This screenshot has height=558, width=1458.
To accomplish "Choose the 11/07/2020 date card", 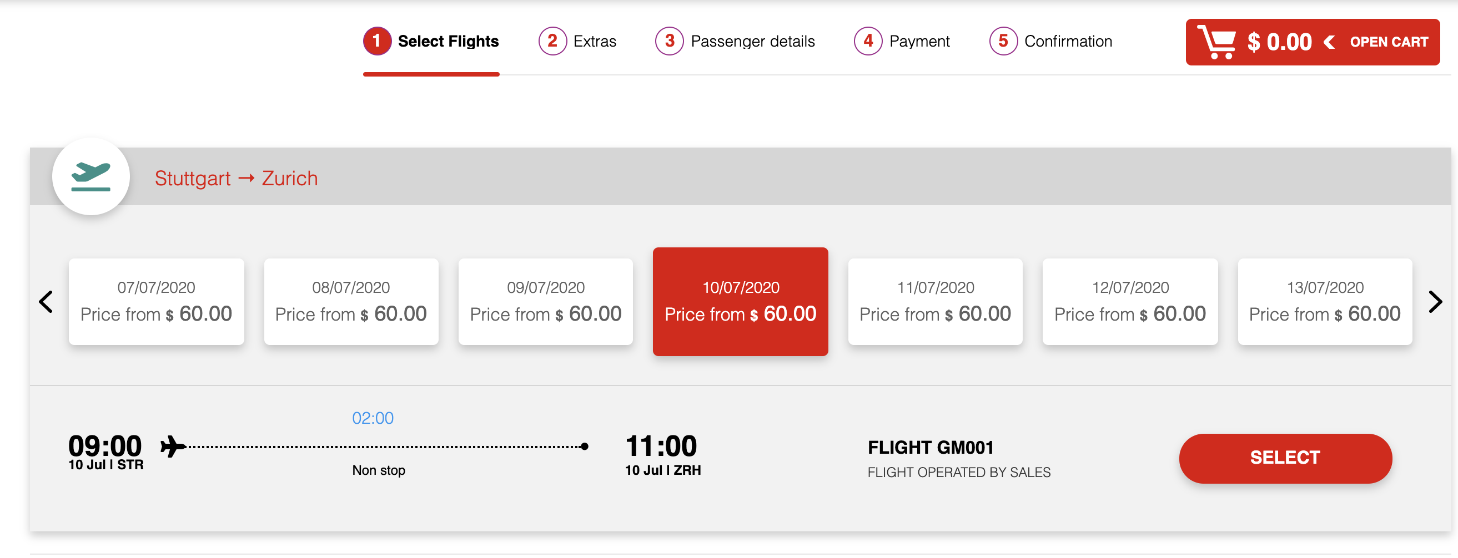I will click(x=935, y=302).
